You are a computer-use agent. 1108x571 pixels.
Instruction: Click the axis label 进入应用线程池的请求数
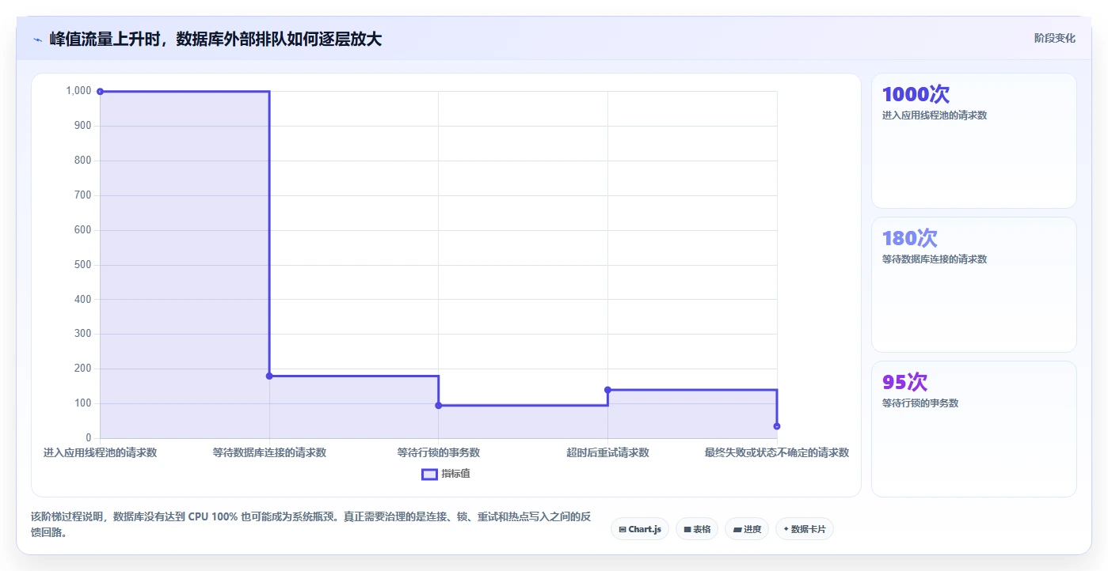click(x=100, y=453)
